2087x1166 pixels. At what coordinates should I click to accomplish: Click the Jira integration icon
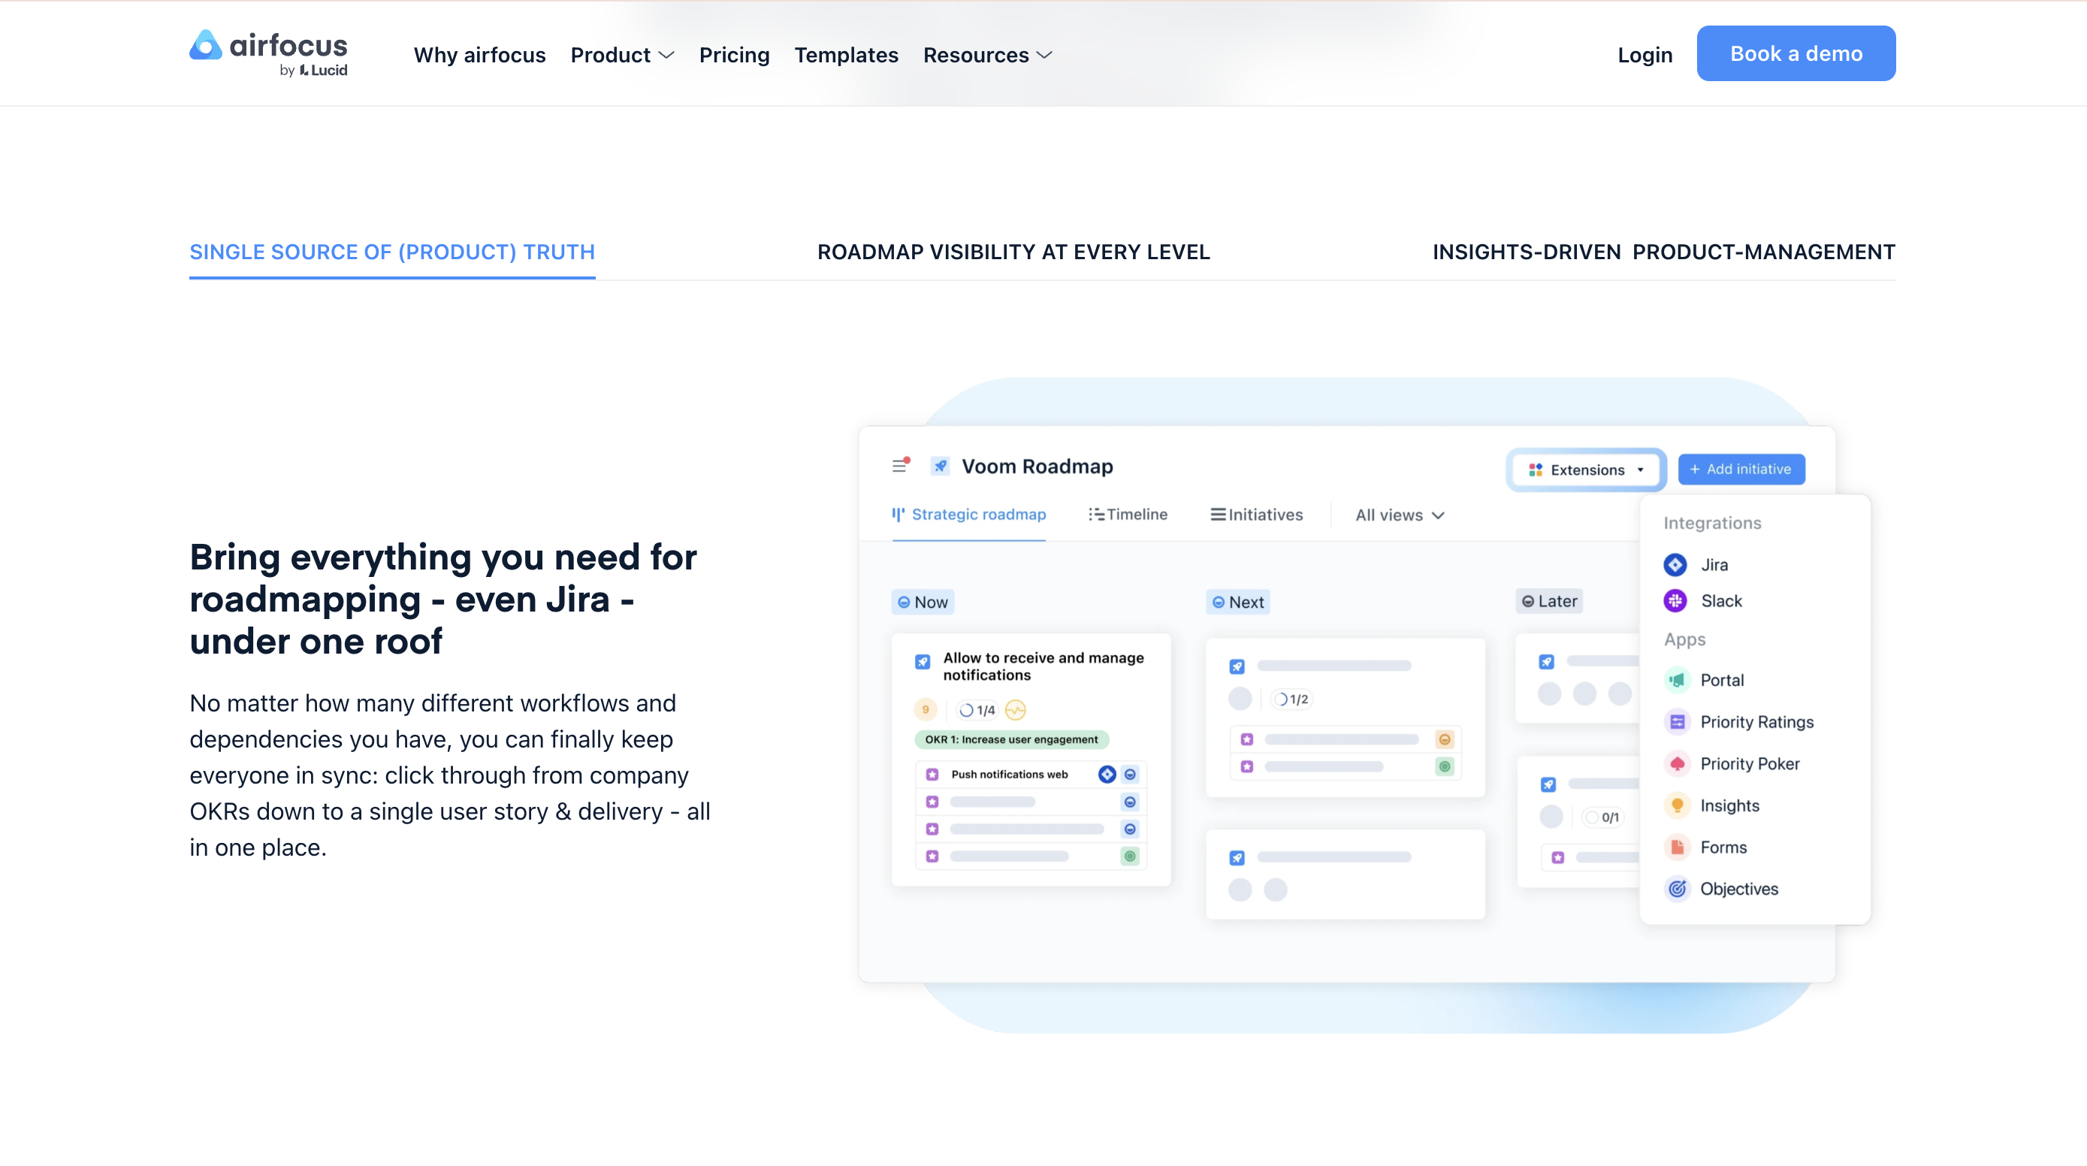point(1675,565)
